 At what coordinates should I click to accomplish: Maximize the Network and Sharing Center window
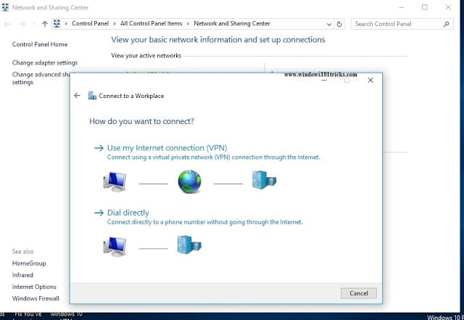[x=425, y=7]
